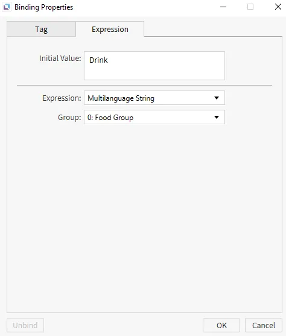286x336 pixels.
Task: Place cursor on the word Drink
Action: [98, 60]
